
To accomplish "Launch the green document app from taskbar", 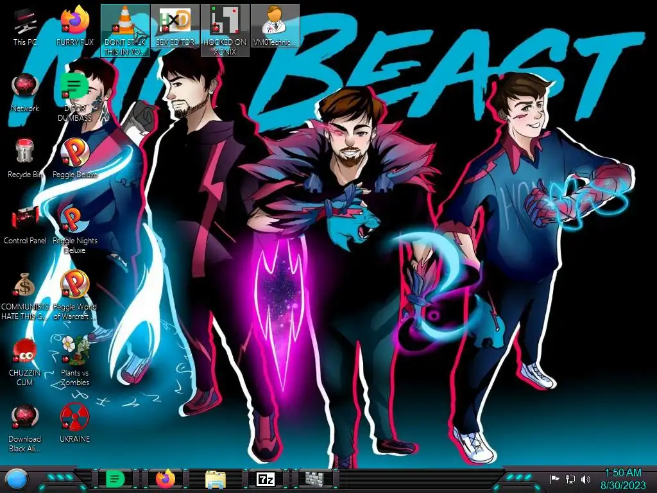I will 115,479.
